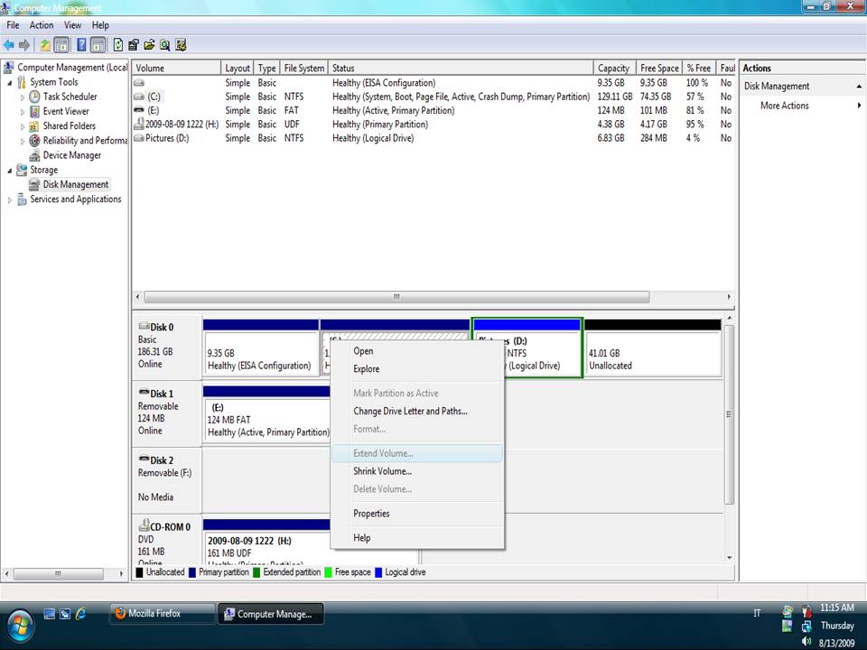Image resolution: width=867 pixels, height=650 pixels.
Task: Select Event Viewer in the left tree
Action: click(66, 111)
